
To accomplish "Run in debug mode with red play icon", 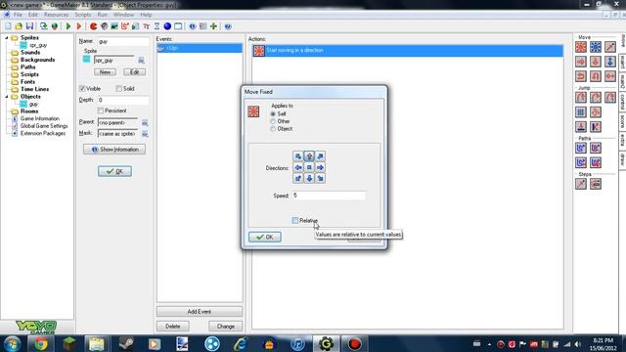I will tap(79, 26).
